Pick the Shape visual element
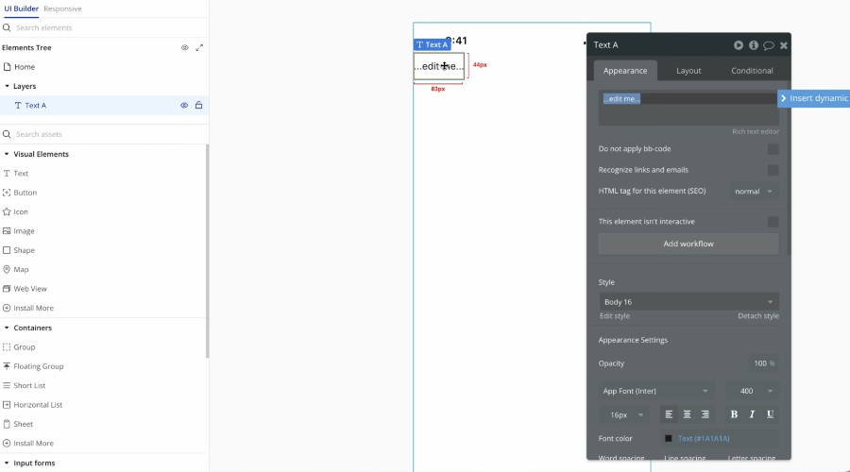 [19, 250]
